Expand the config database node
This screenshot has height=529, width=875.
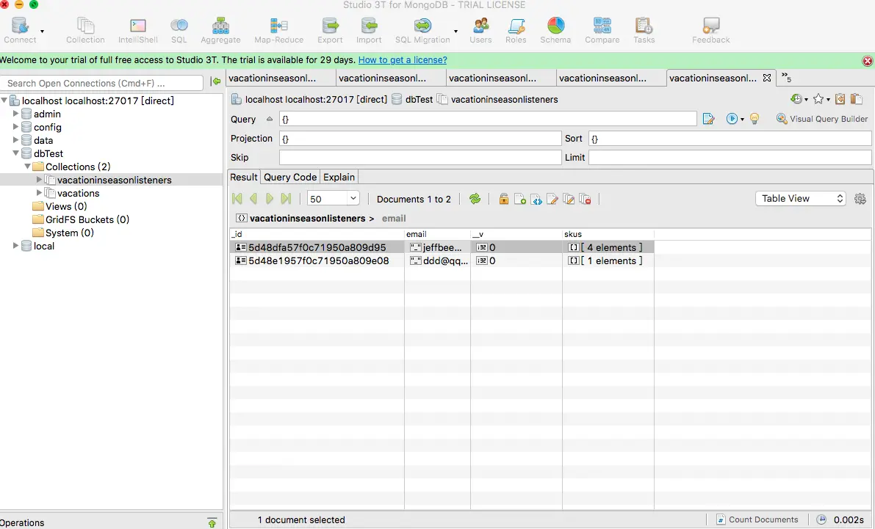(x=15, y=126)
